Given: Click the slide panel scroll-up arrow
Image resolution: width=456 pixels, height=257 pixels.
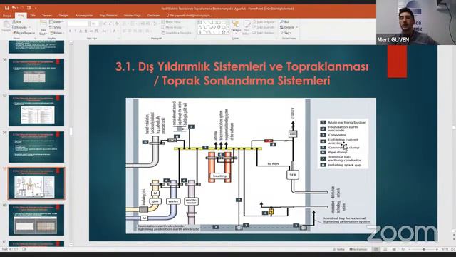Looking at the screenshot, I should (x=71, y=43).
